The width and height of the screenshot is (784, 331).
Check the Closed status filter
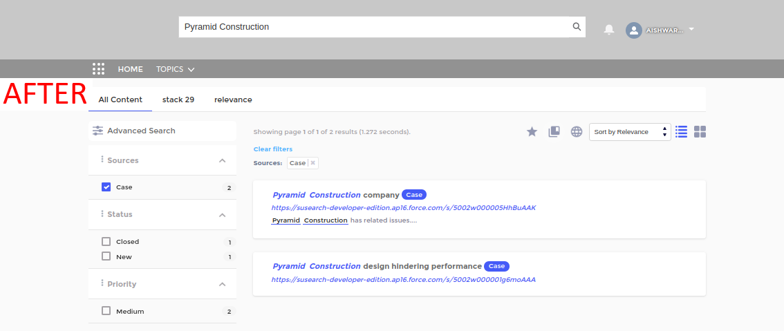106,242
